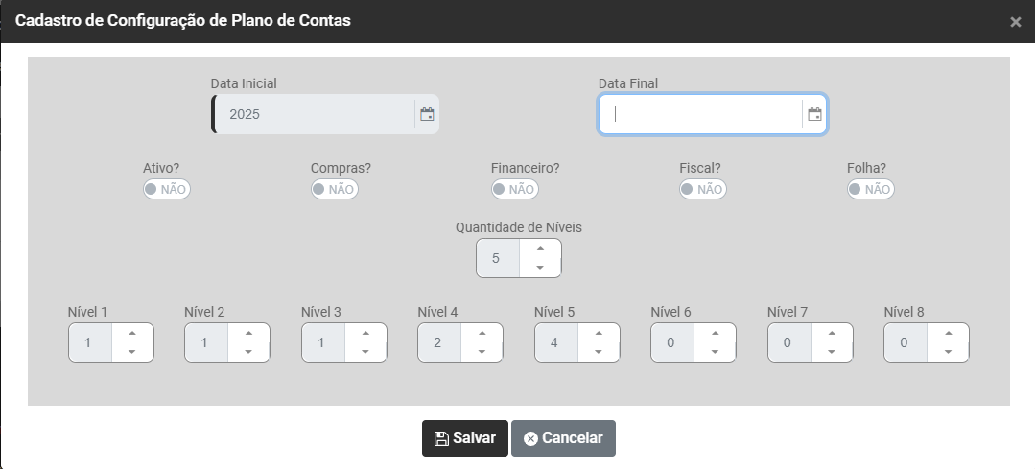Increase Quantidade de Níveis with up arrow
Screen dimensions: 1035x469
click(540, 248)
